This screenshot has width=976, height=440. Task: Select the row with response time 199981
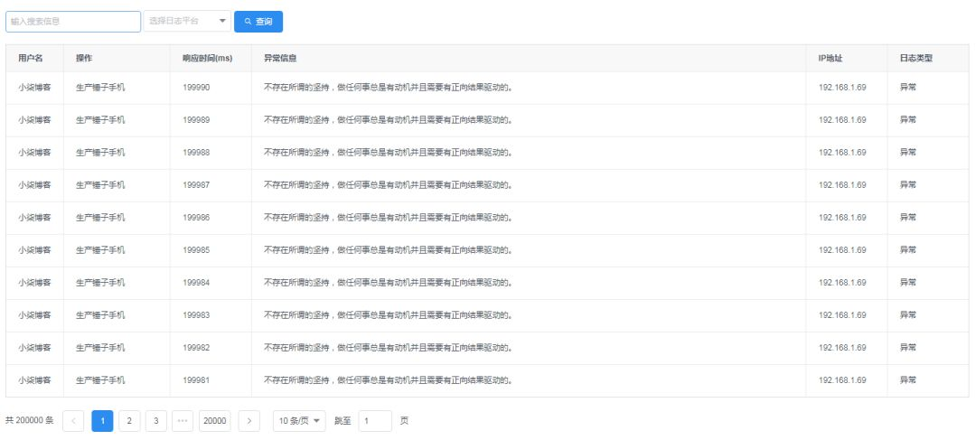click(487, 380)
